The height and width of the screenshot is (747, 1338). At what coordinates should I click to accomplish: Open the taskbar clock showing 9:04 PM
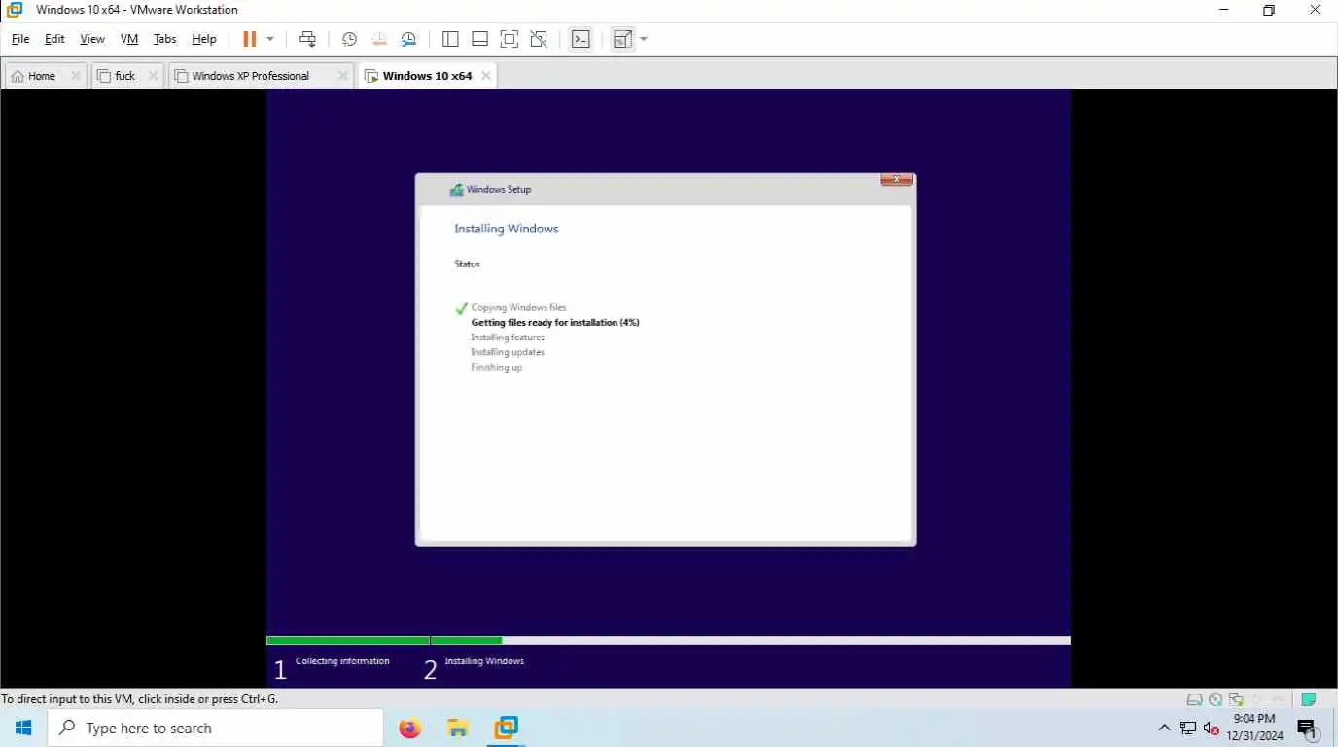click(1254, 728)
